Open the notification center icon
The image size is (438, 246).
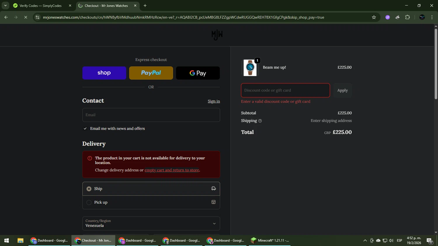point(430,241)
